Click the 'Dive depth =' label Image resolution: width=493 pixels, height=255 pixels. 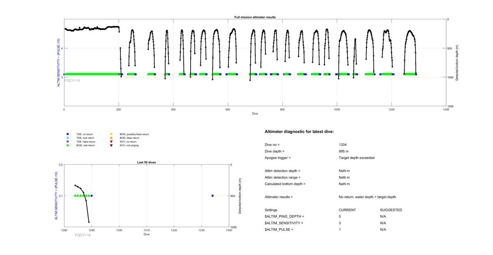(274, 151)
